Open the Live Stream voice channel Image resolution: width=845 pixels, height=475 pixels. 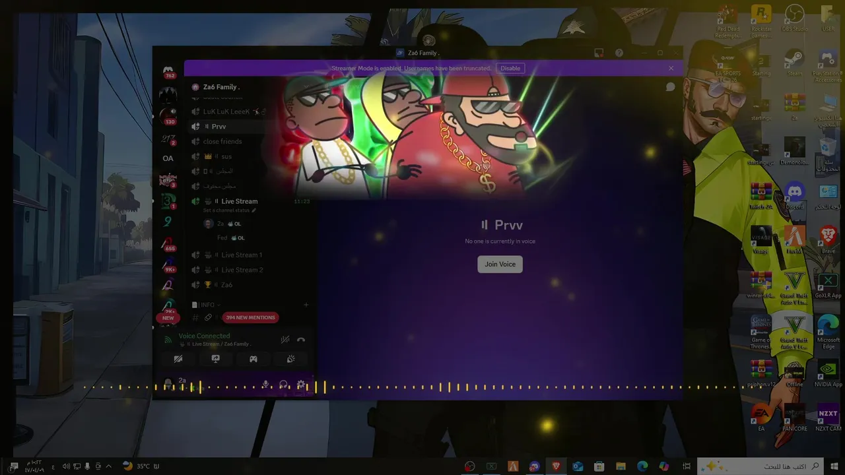point(239,201)
